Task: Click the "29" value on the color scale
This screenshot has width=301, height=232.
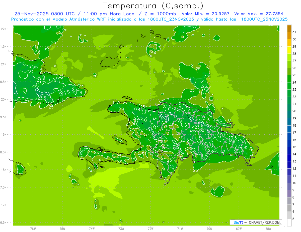Action: pos(294,47)
